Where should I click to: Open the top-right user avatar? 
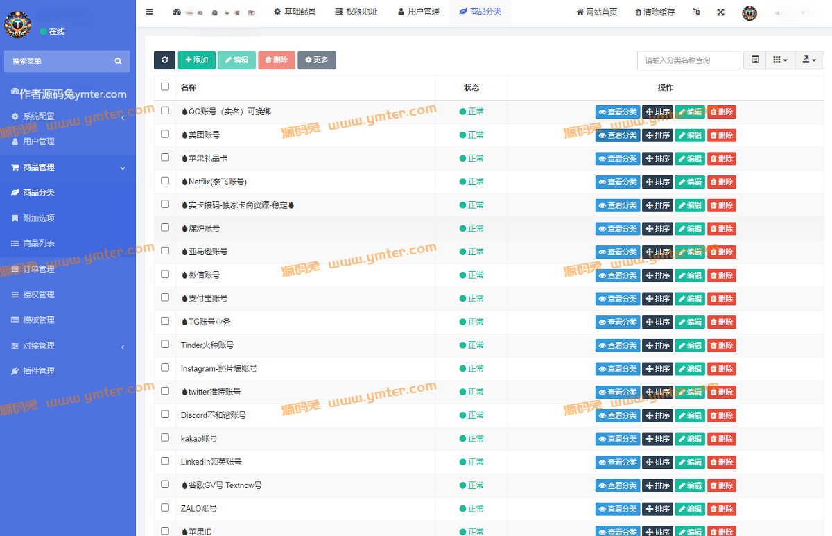click(749, 12)
